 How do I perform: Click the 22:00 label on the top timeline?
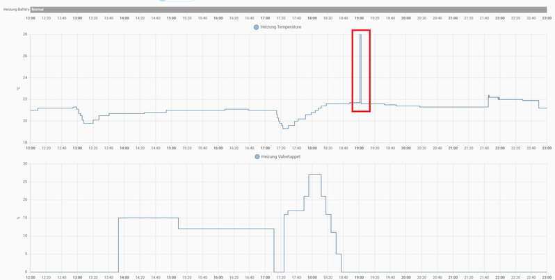[x=499, y=18]
